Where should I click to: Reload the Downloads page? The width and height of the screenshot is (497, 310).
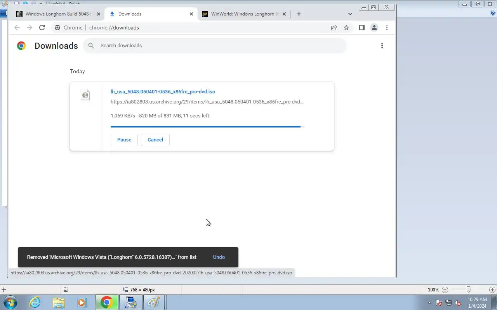click(42, 28)
